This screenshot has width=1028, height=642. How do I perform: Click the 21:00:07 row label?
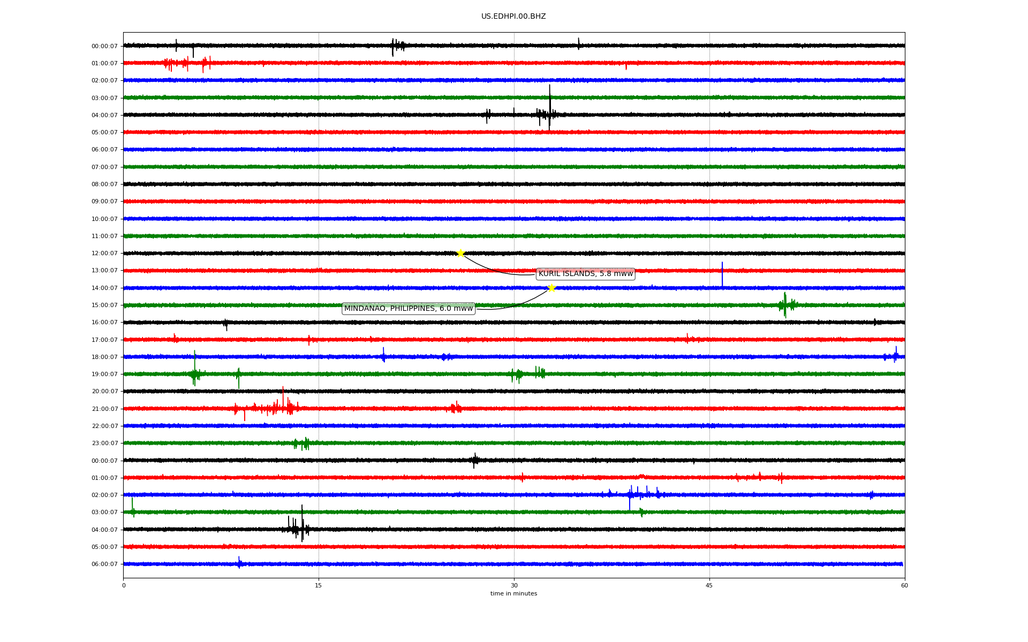tap(104, 409)
